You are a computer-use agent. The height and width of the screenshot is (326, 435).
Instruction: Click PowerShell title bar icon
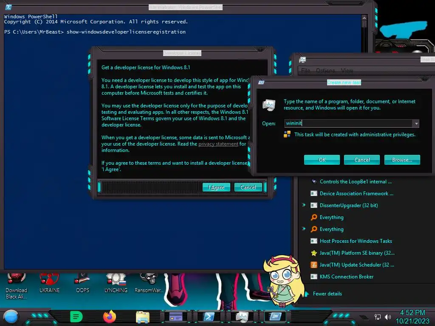(8, 7)
